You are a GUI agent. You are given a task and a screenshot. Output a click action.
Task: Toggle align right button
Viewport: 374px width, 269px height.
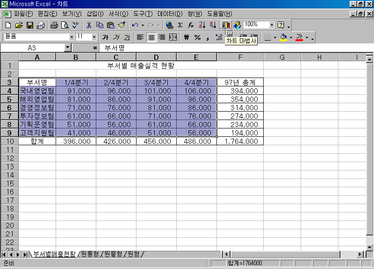[162, 37]
